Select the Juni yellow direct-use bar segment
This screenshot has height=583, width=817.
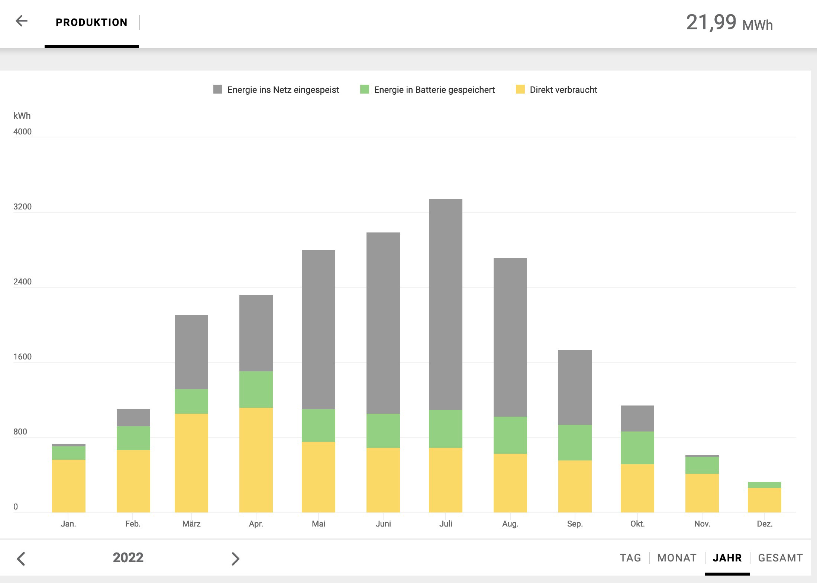coord(383,480)
